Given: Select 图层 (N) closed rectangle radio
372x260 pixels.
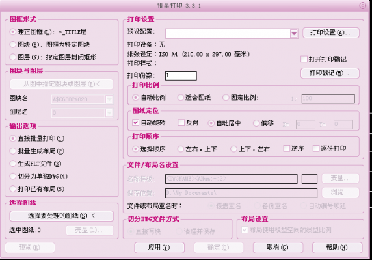Looking at the screenshot, I should coord(12,57).
